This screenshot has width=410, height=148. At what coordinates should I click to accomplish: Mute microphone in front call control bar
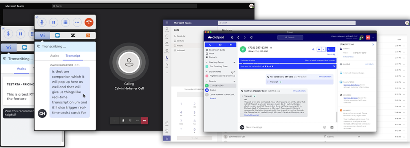[42, 22]
